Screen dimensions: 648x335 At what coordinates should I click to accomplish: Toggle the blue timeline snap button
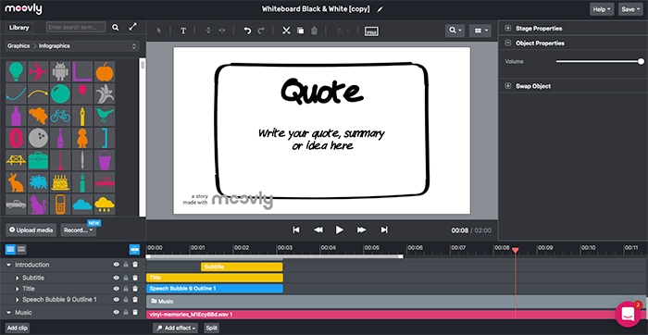(x=134, y=249)
